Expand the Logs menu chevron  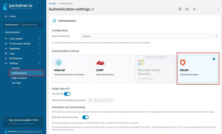click(x=40, y=53)
